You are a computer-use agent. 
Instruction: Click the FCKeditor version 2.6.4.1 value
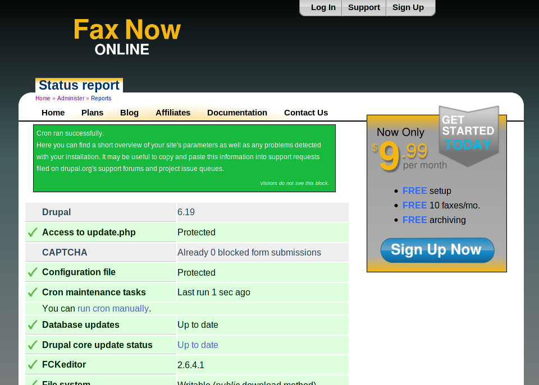click(x=191, y=365)
